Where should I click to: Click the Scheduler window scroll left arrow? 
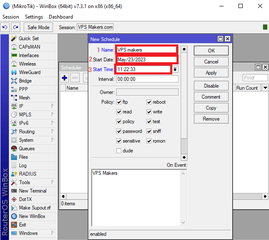tap(63, 196)
